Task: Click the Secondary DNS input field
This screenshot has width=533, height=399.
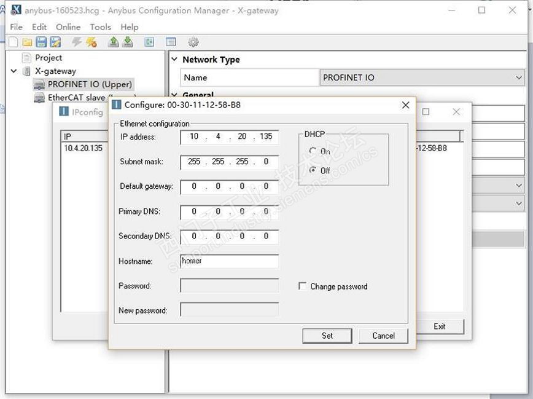Action: [230, 236]
